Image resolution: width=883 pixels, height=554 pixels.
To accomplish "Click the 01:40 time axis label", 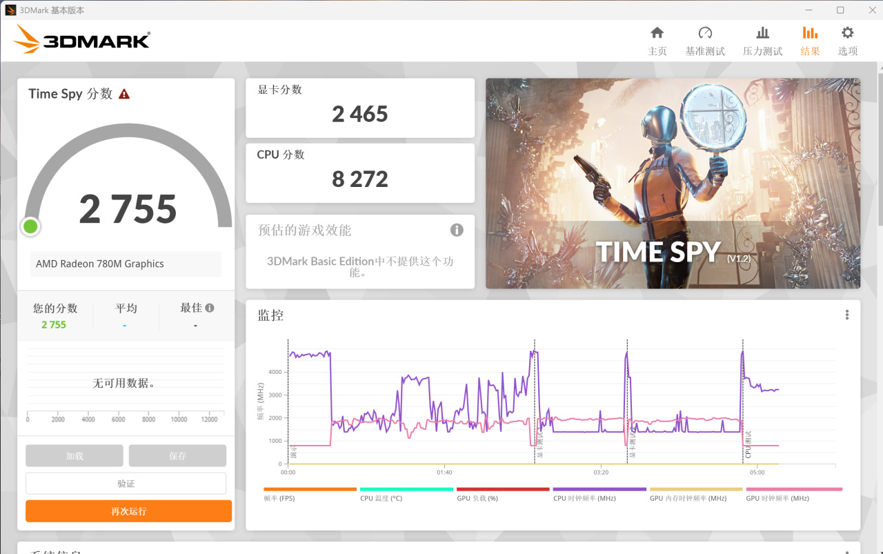I will pyautogui.click(x=444, y=473).
